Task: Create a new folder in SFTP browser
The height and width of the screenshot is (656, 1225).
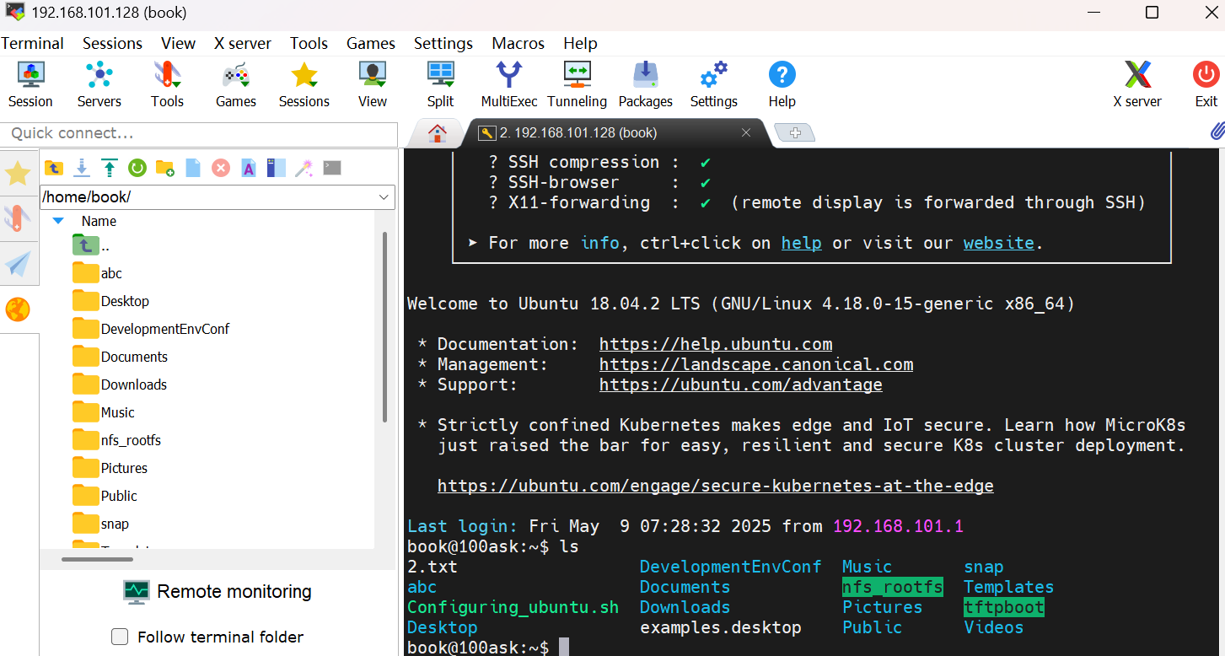Action: [165, 168]
